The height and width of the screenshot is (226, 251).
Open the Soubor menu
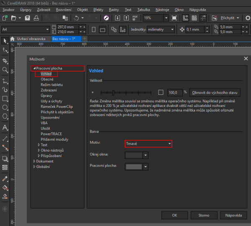pyautogui.click(x=8, y=10)
